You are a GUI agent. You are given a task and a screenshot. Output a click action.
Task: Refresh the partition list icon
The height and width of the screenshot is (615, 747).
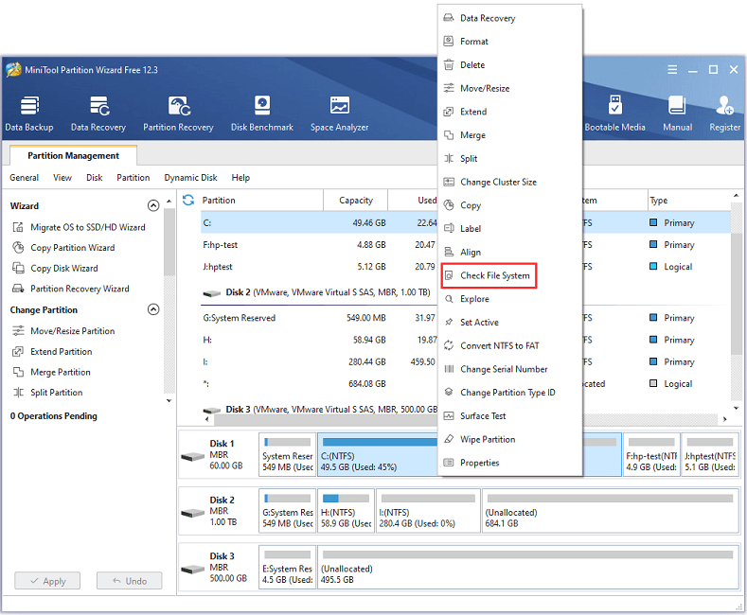point(188,200)
